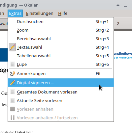Open the Einstellungen menu
This screenshot has height=133, width=132.
[x=40, y=13]
